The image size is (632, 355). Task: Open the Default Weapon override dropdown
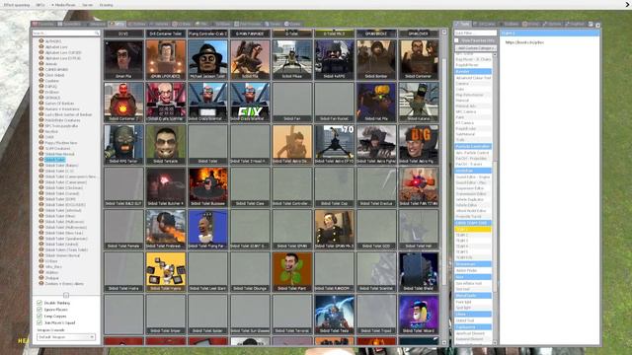coord(66,337)
